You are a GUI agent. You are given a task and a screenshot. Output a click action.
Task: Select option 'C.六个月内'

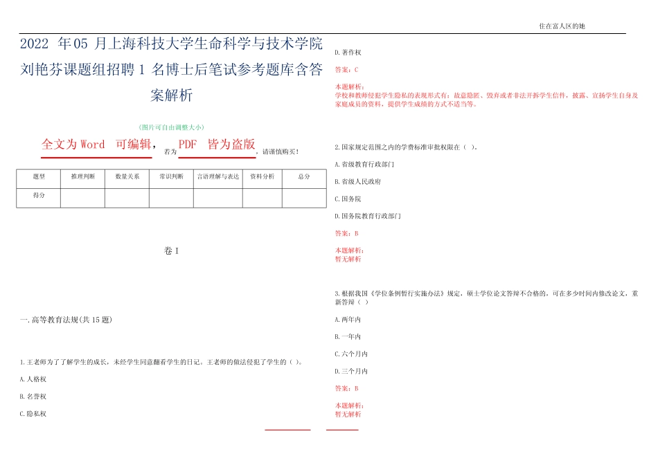[351, 354]
